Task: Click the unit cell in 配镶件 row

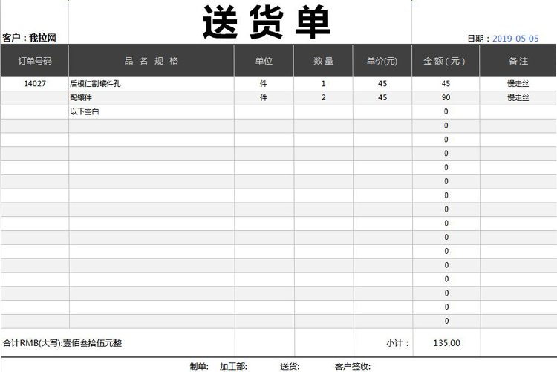Action: point(264,97)
